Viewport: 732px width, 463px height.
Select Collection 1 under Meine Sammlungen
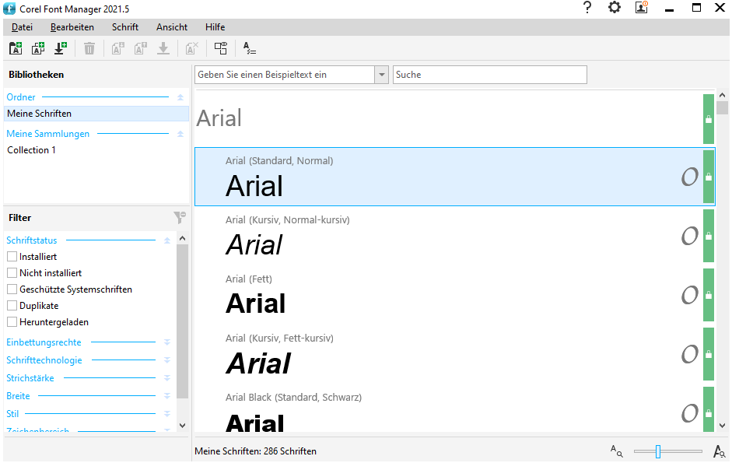[31, 150]
